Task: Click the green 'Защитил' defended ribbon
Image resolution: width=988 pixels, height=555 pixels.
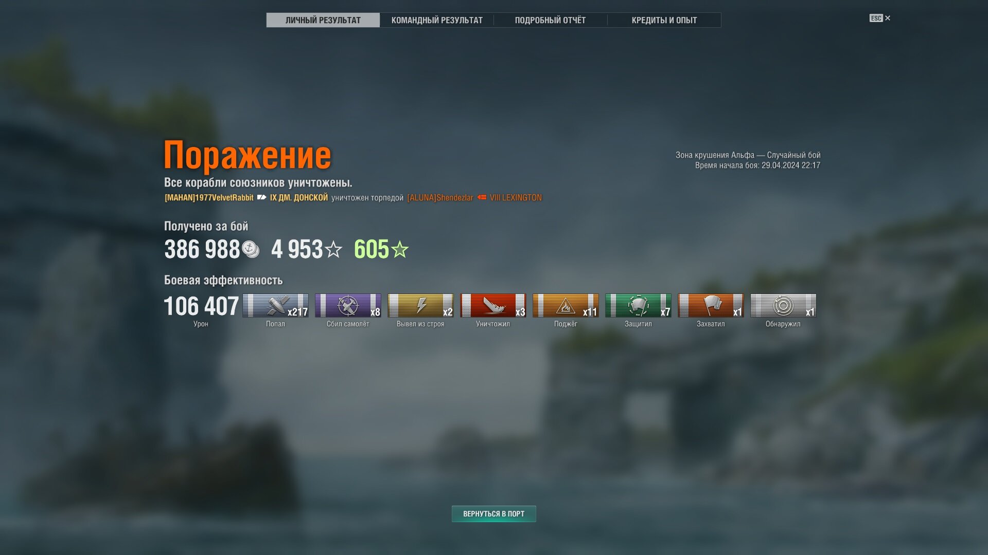Action: tap(638, 305)
